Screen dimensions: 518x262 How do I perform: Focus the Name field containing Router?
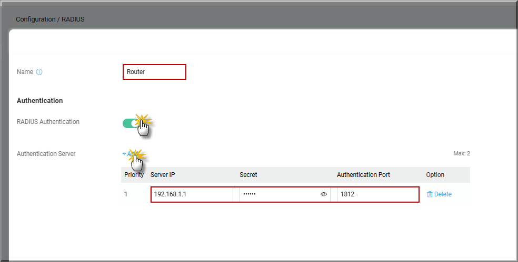click(x=154, y=72)
